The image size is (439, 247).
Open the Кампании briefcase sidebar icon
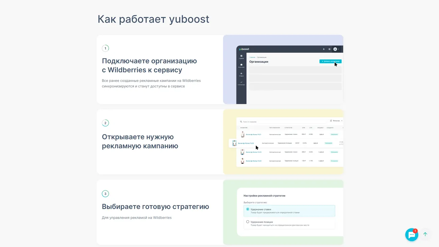tap(241, 65)
